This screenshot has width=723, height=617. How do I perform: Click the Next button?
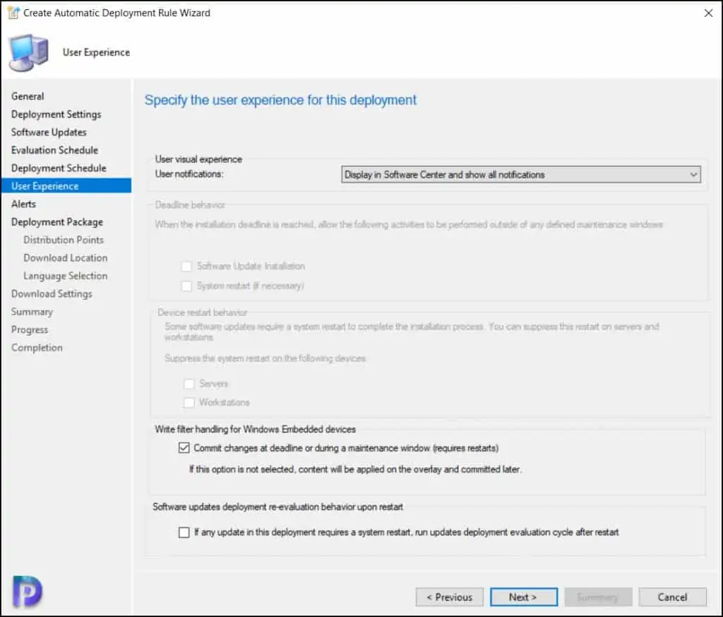[x=523, y=597]
